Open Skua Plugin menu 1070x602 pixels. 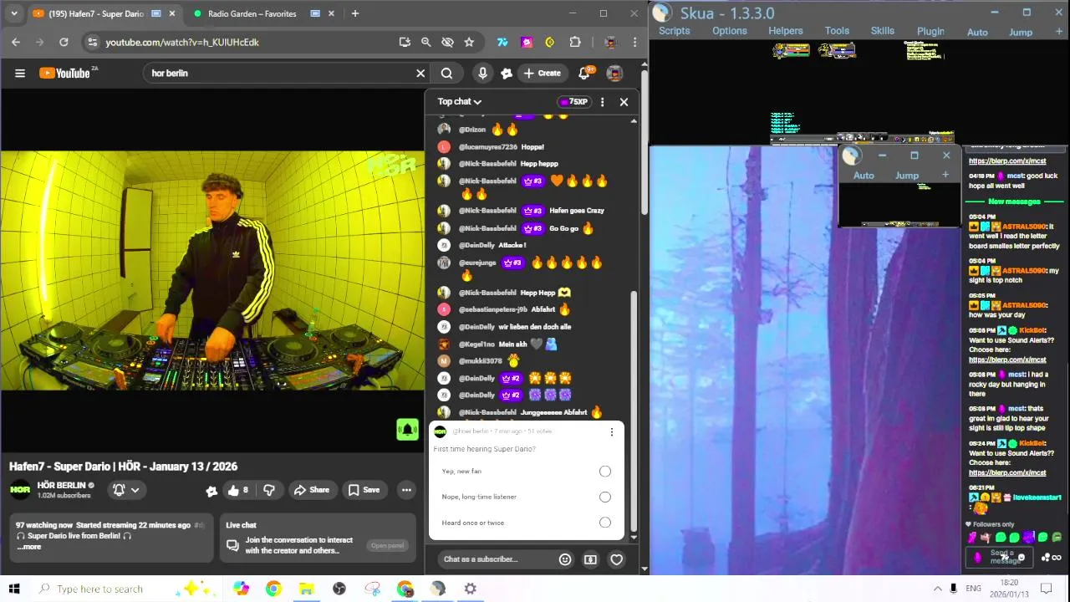point(930,32)
